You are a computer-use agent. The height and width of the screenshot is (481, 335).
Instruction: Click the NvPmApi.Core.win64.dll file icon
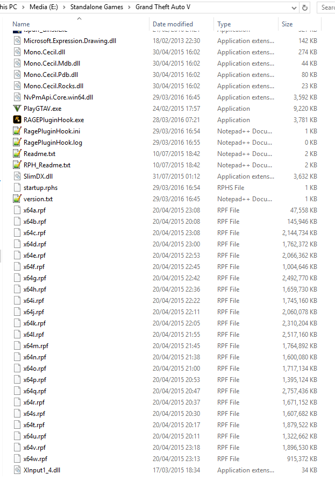17,97
